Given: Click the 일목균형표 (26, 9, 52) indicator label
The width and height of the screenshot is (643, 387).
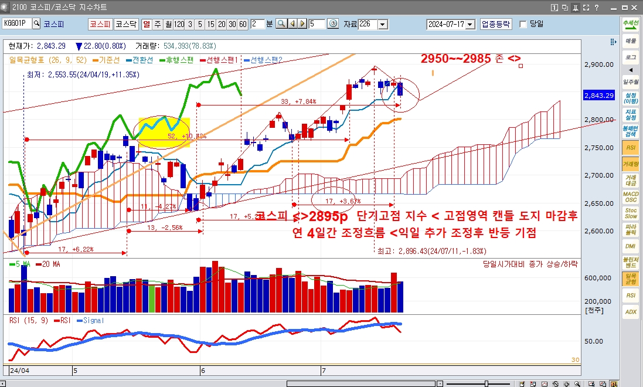Looking at the screenshot, I should 48,60.
